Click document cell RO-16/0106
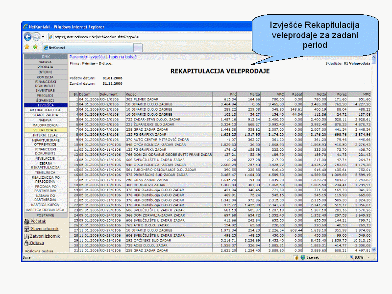Screen dimensions: 392x294 tap(112, 175)
